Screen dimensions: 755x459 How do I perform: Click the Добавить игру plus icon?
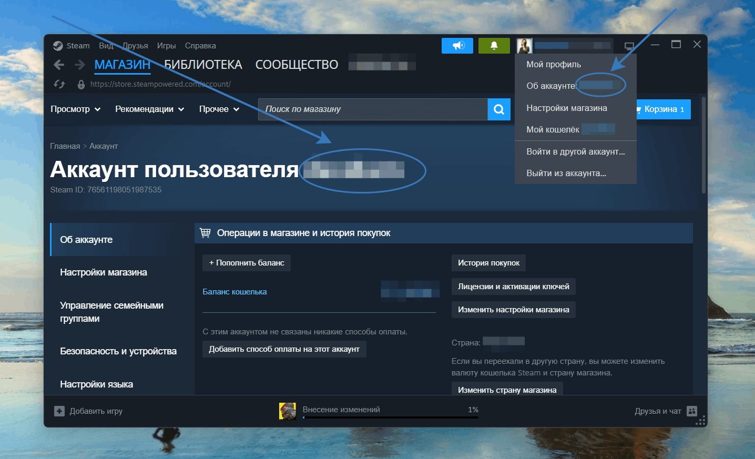(x=59, y=411)
